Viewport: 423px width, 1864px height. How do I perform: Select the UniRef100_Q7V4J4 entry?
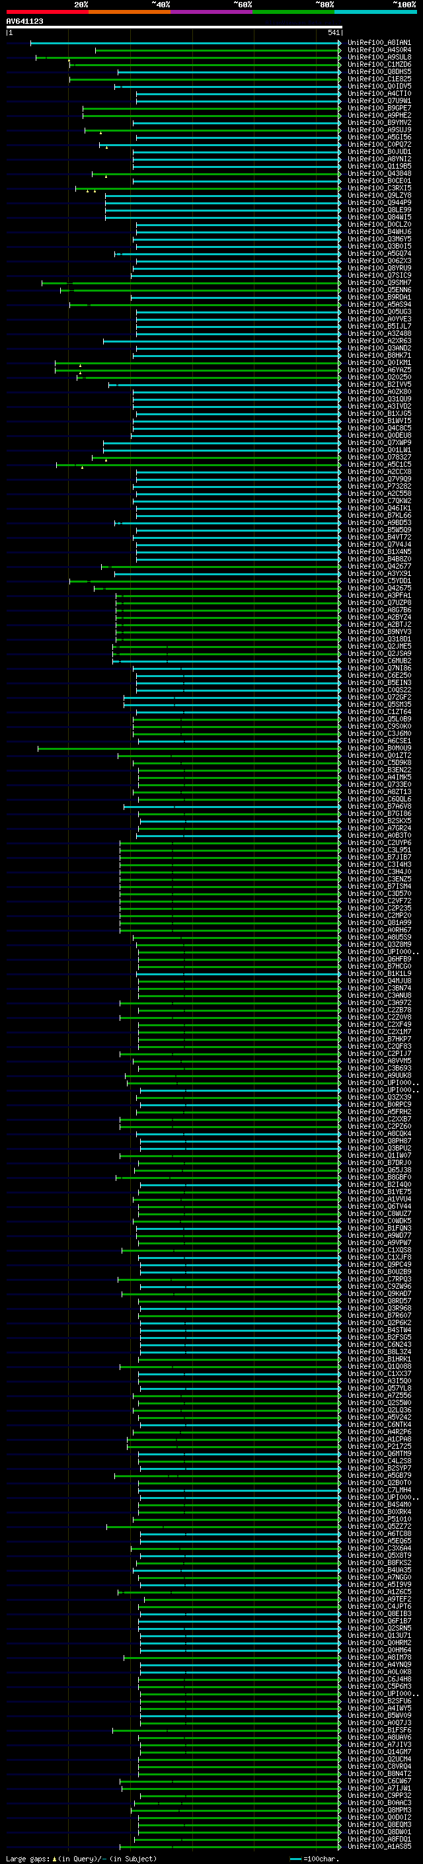[x=379, y=544]
